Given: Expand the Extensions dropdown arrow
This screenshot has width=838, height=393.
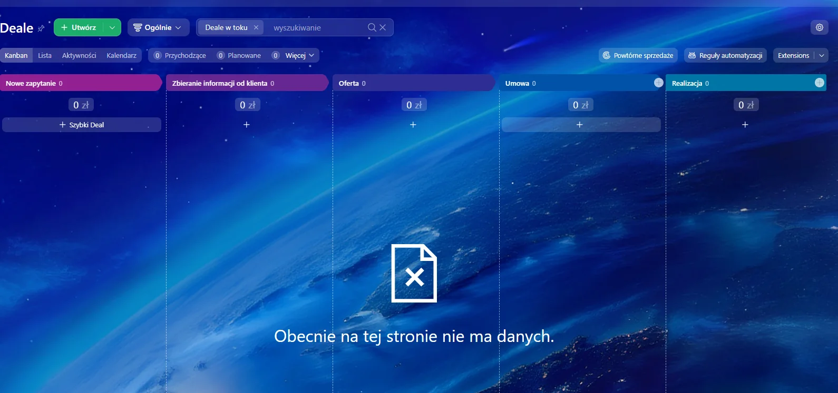Looking at the screenshot, I should (822, 55).
